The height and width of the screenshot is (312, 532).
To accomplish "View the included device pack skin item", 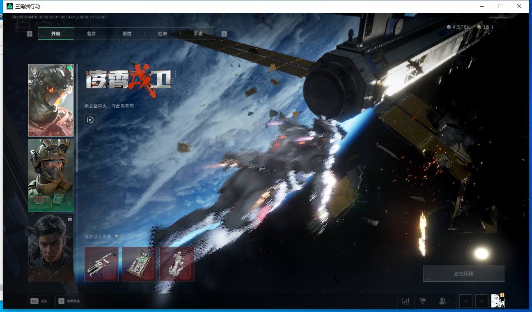I will click(x=139, y=264).
